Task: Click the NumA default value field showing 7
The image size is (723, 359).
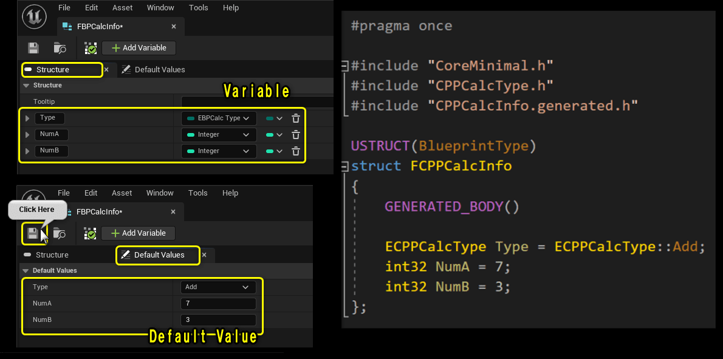Action: [218, 303]
